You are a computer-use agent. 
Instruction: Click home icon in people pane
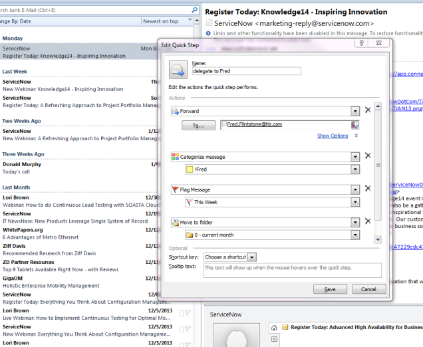[273, 328]
